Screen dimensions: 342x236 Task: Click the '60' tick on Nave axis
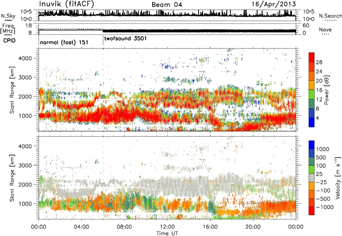click(x=306, y=26)
